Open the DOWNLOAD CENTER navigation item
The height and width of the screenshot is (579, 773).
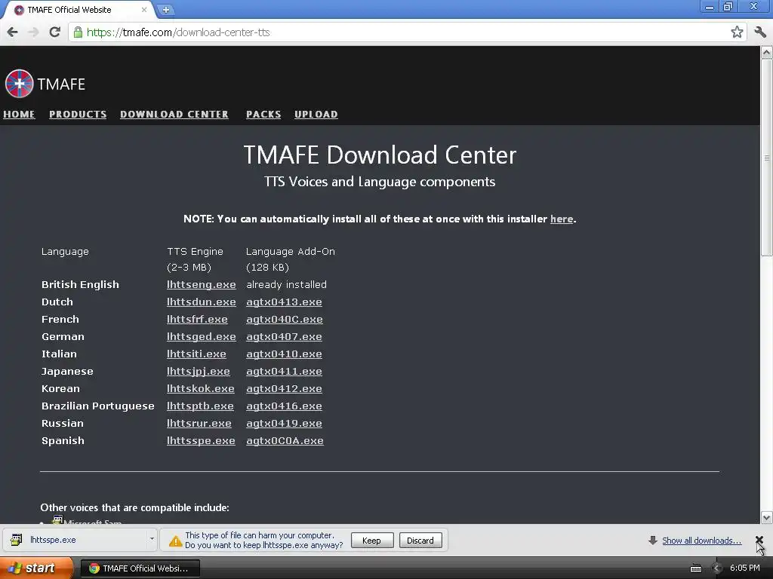[x=174, y=115]
